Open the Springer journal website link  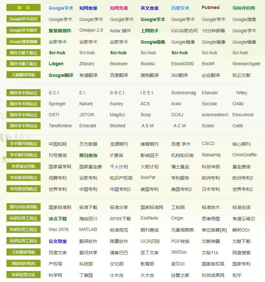point(57,104)
